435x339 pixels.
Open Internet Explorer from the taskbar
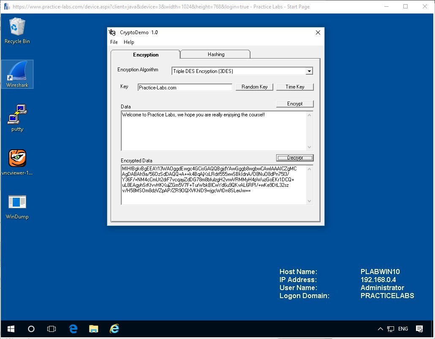(114, 329)
